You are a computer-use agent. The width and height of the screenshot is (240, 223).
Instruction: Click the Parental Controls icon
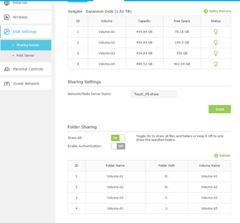(7, 69)
